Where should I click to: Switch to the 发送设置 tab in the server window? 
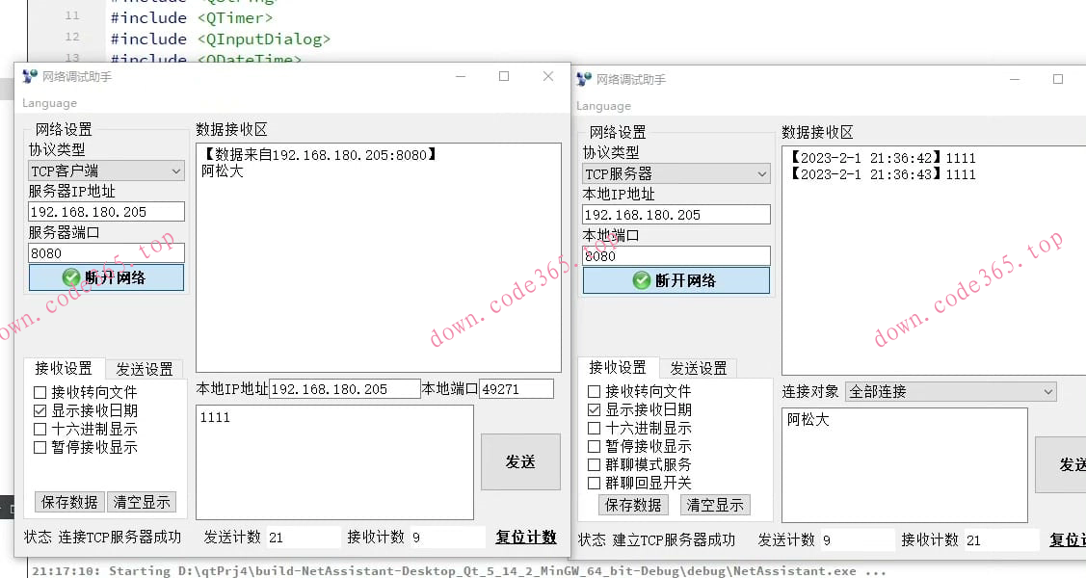point(700,367)
